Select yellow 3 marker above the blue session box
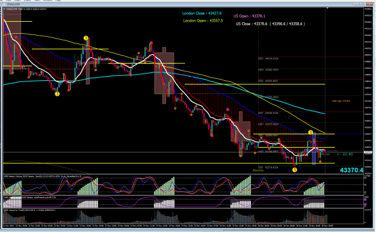The image size is (376, 232). [x=310, y=133]
